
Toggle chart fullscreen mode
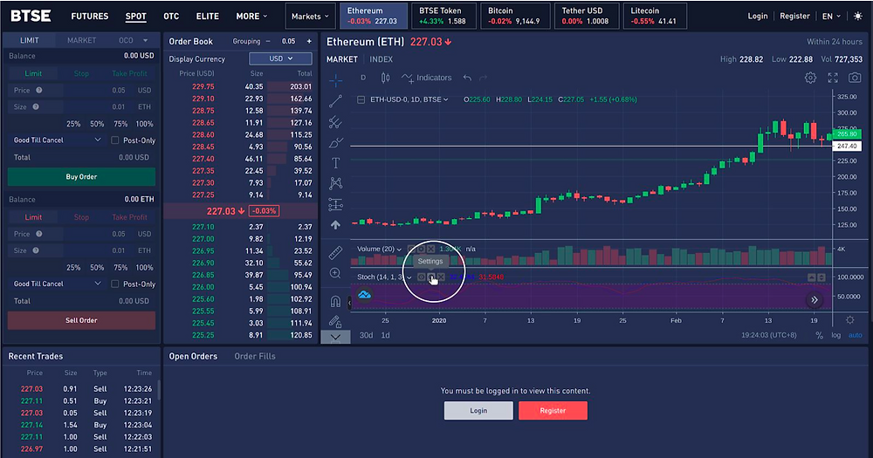(x=833, y=78)
